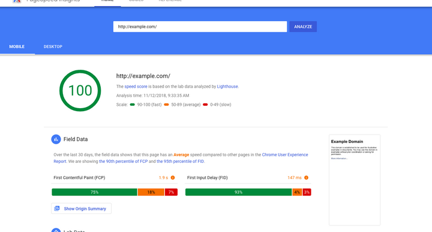The height and width of the screenshot is (232, 432).
Task: Click the orange Average speed word
Action: click(x=181, y=154)
